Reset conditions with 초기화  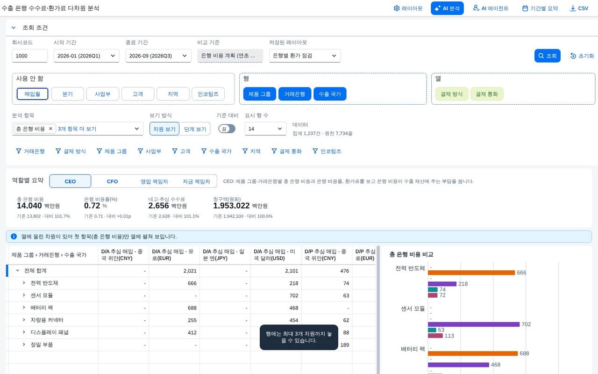coord(582,56)
